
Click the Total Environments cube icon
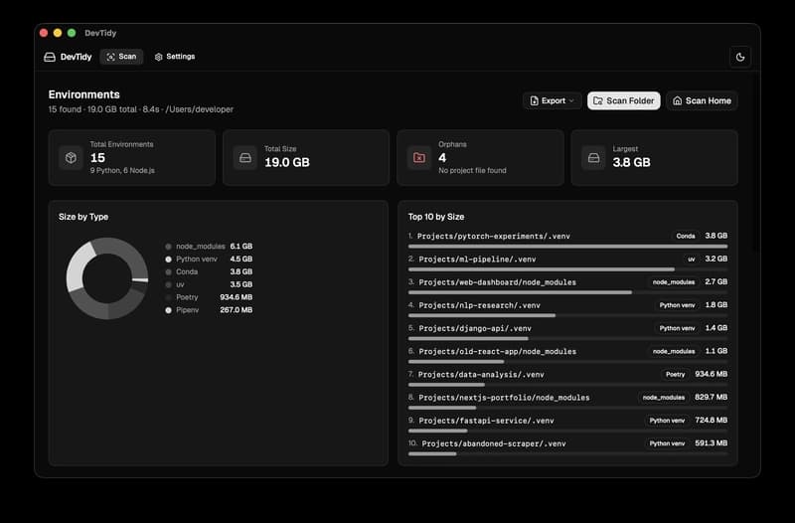[x=71, y=158]
